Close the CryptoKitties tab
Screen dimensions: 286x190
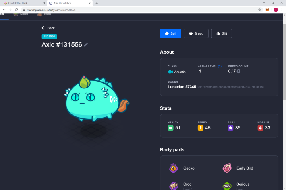point(44,3)
